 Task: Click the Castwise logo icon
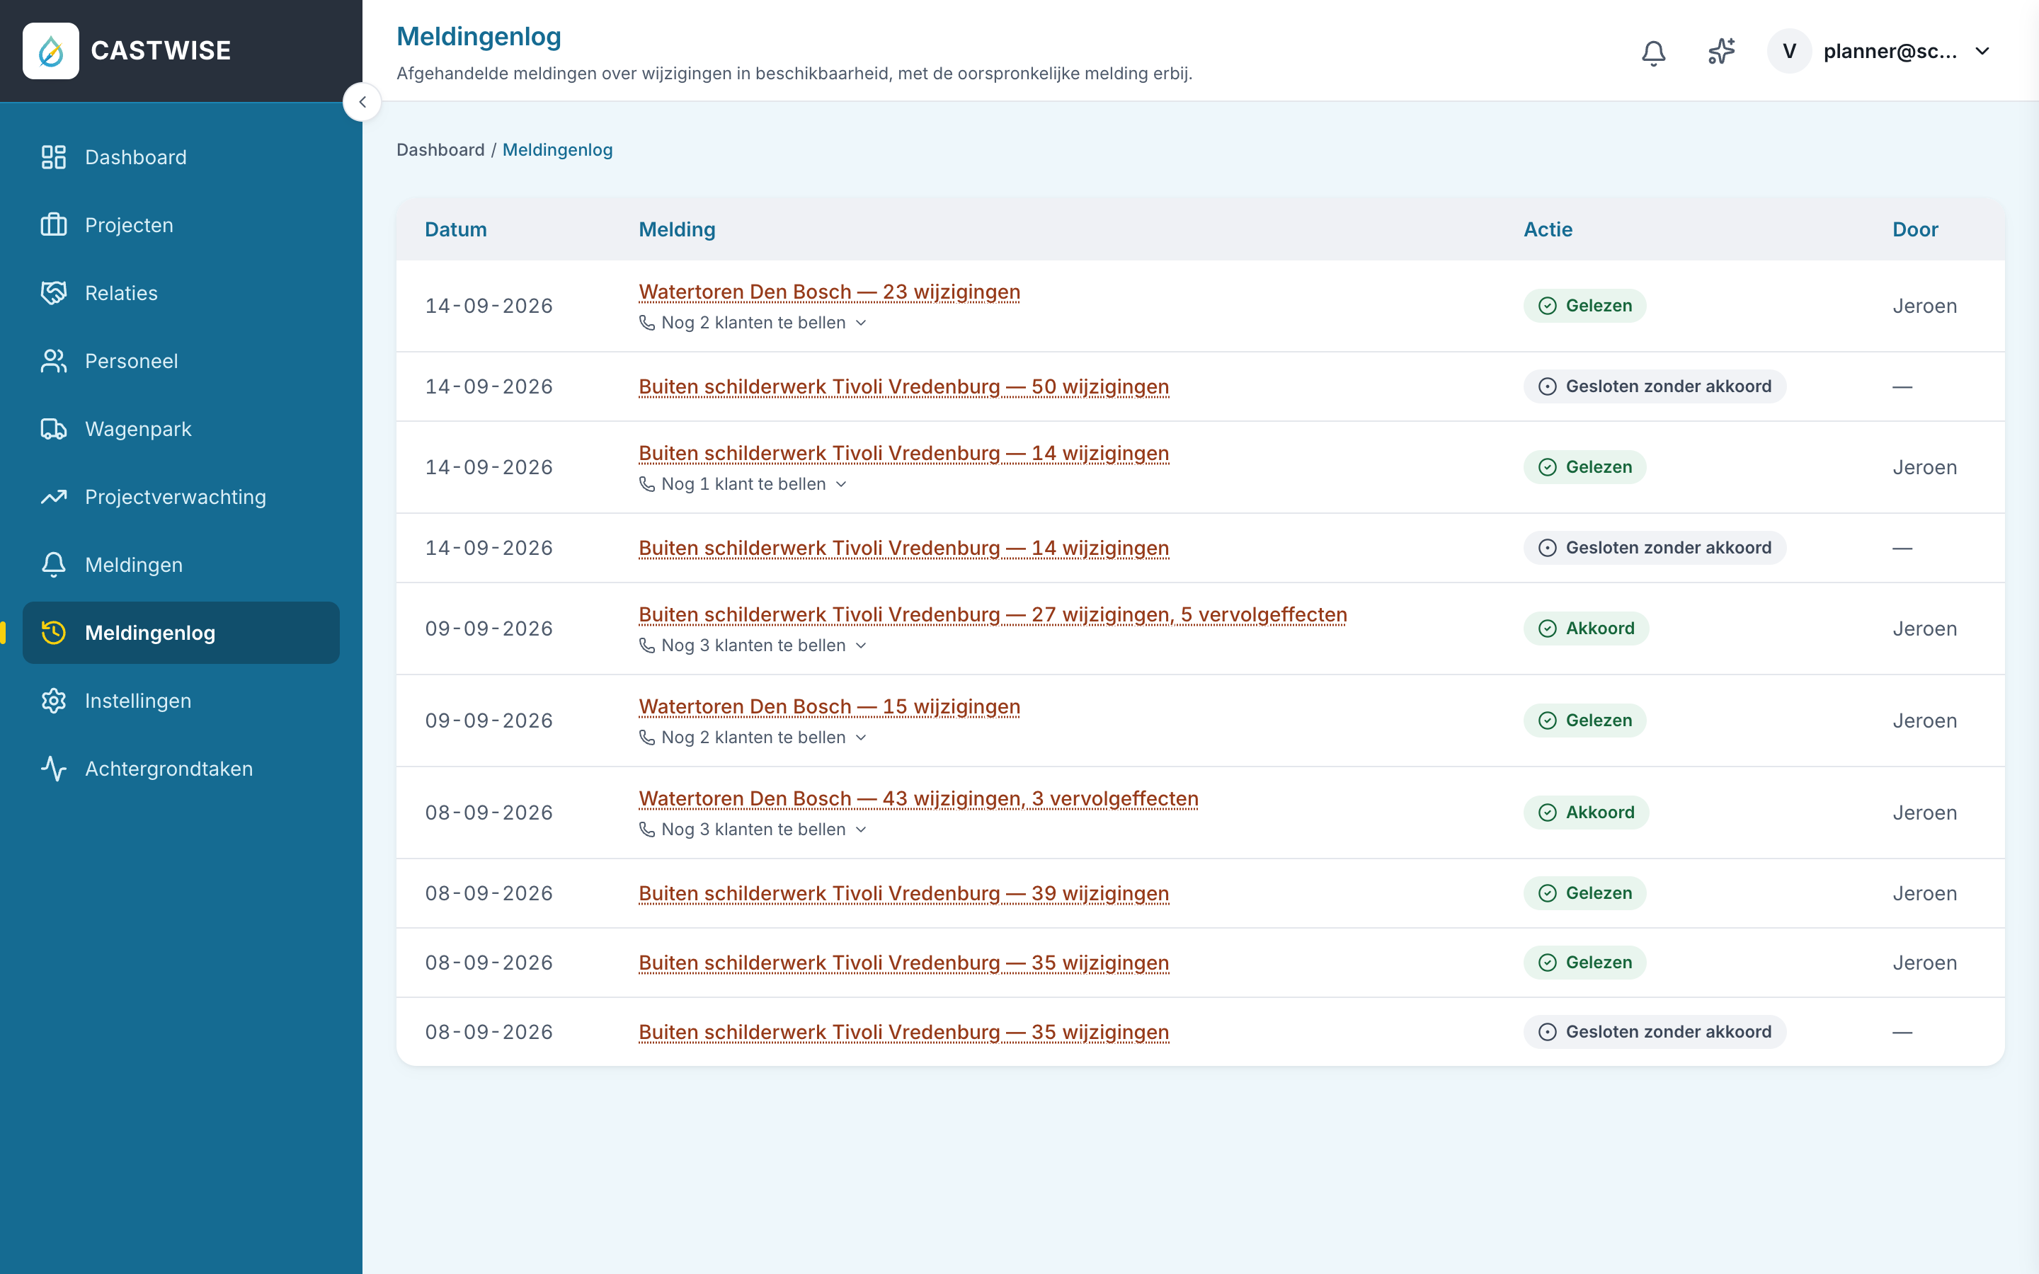50,50
